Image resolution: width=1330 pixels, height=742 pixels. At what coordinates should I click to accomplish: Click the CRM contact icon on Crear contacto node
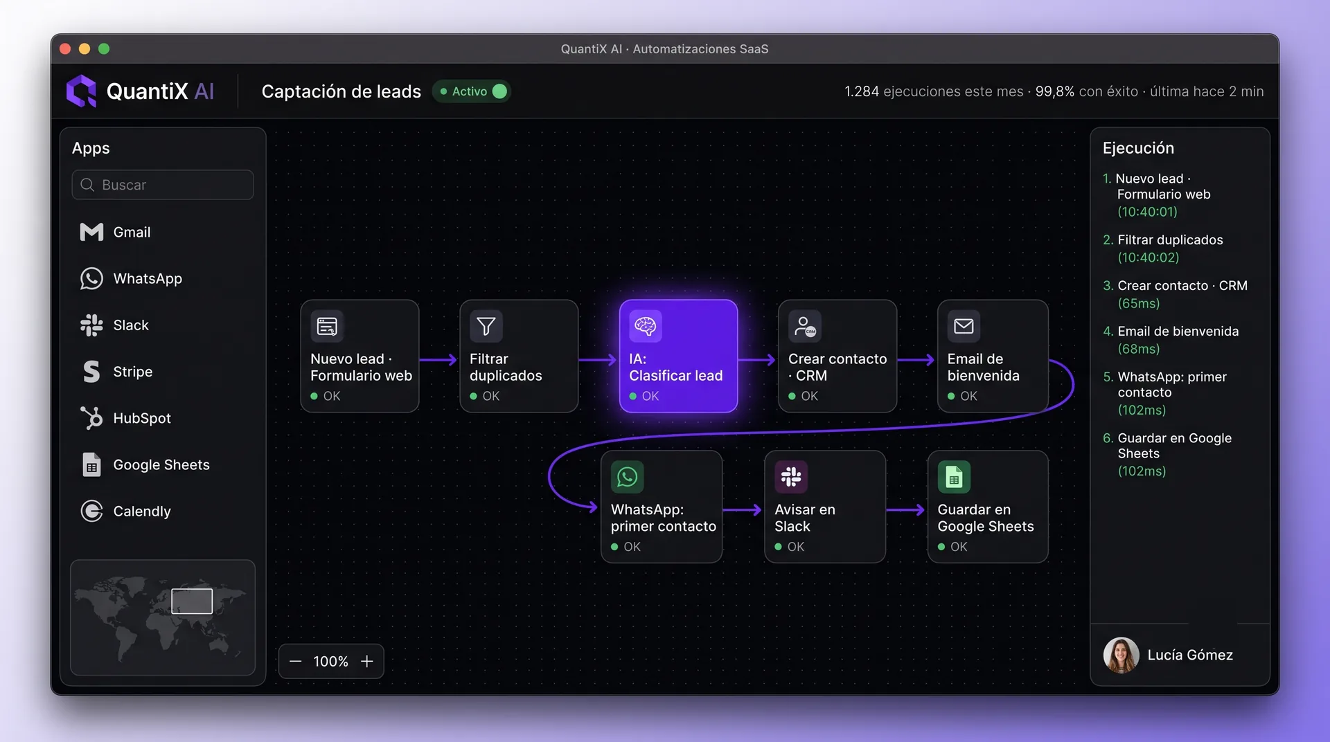pos(805,326)
